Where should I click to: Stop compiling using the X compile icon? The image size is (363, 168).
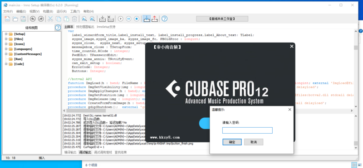tap(111, 19)
